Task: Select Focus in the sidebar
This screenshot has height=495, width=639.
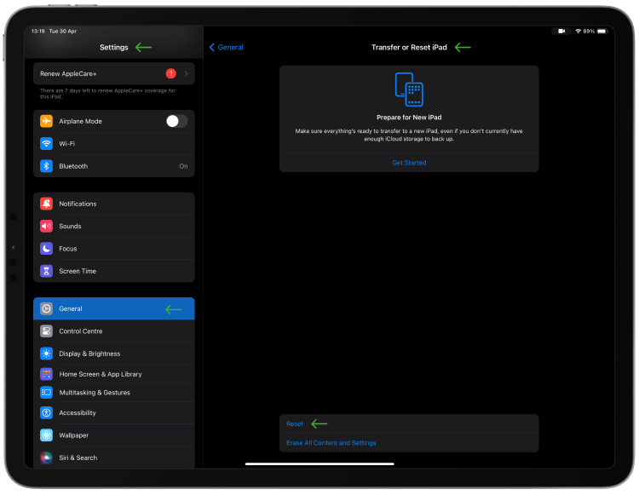Action: (113, 248)
